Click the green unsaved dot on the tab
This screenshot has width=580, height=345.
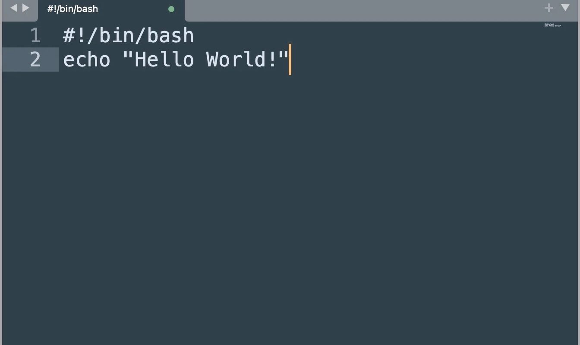pyautogui.click(x=171, y=9)
